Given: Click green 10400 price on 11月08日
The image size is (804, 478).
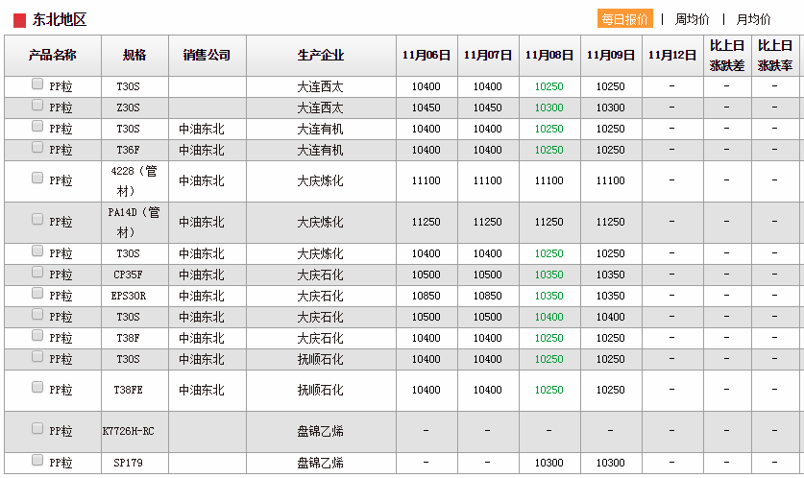Looking at the screenshot, I should click(x=549, y=317).
